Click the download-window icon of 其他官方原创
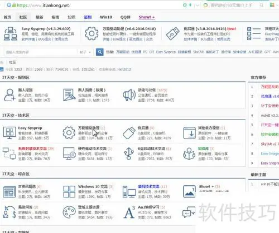The height and width of the screenshot is (233, 279). pyautogui.click(x=189, y=133)
